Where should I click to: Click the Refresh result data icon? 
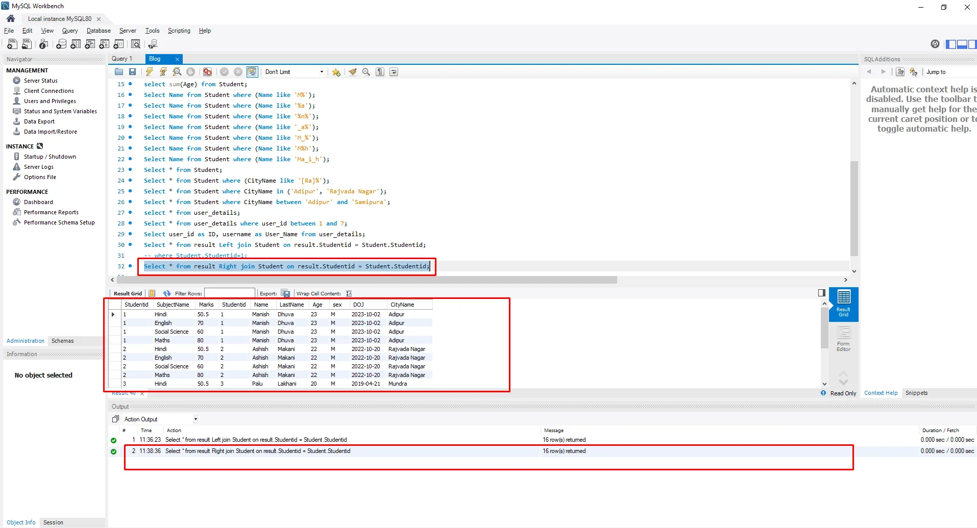pyautogui.click(x=166, y=293)
